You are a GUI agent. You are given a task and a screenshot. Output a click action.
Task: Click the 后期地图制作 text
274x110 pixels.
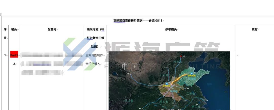pyautogui.click(x=94, y=55)
